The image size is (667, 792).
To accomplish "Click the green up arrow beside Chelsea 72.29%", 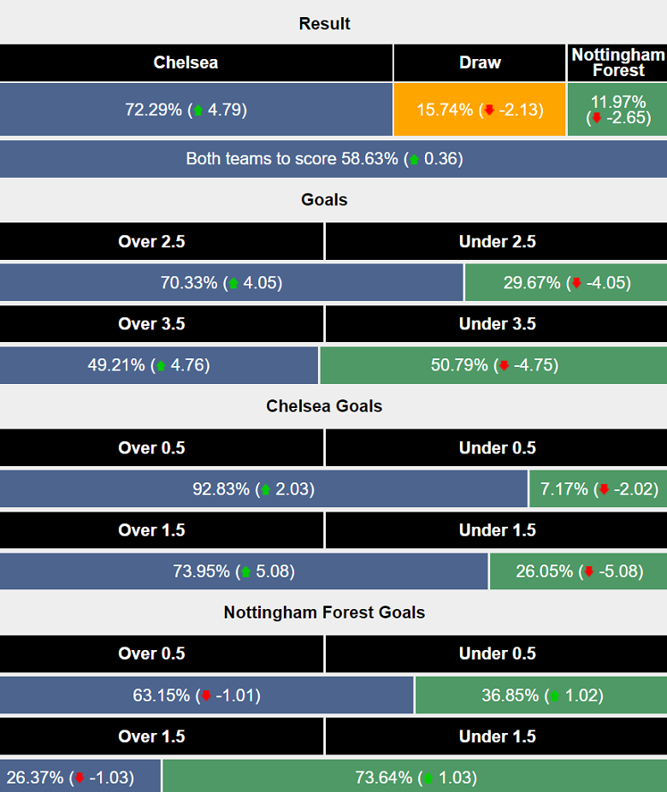I will coord(198,110).
